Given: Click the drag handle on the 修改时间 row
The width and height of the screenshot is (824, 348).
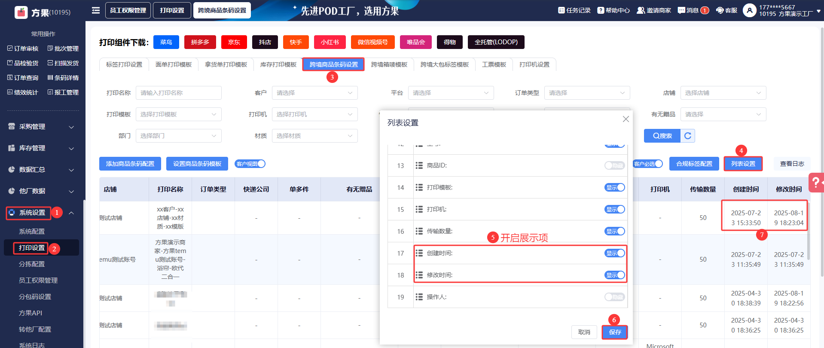Looking at the screenshot, I should click(x=419, y=275).
